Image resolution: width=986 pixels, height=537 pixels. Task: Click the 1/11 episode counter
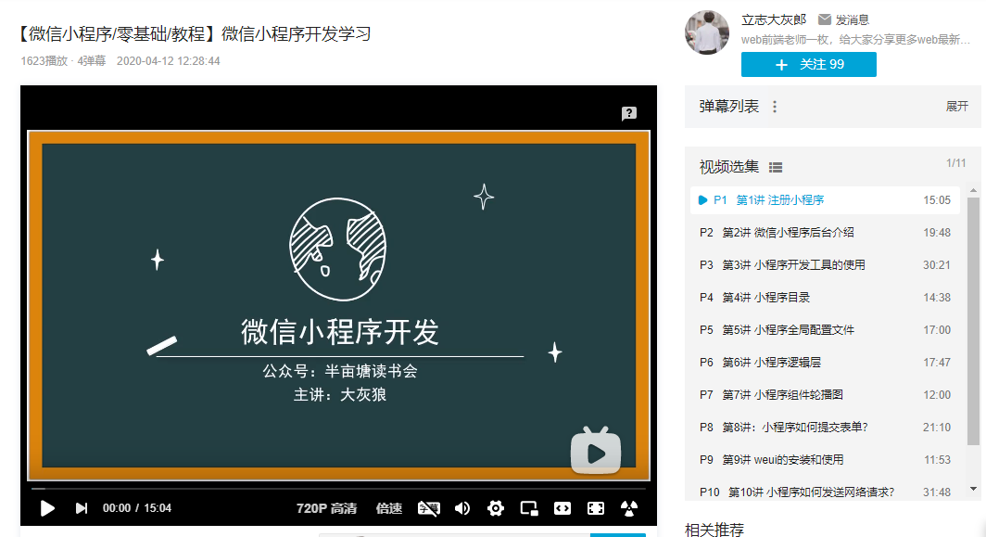[x=955, y=163]
